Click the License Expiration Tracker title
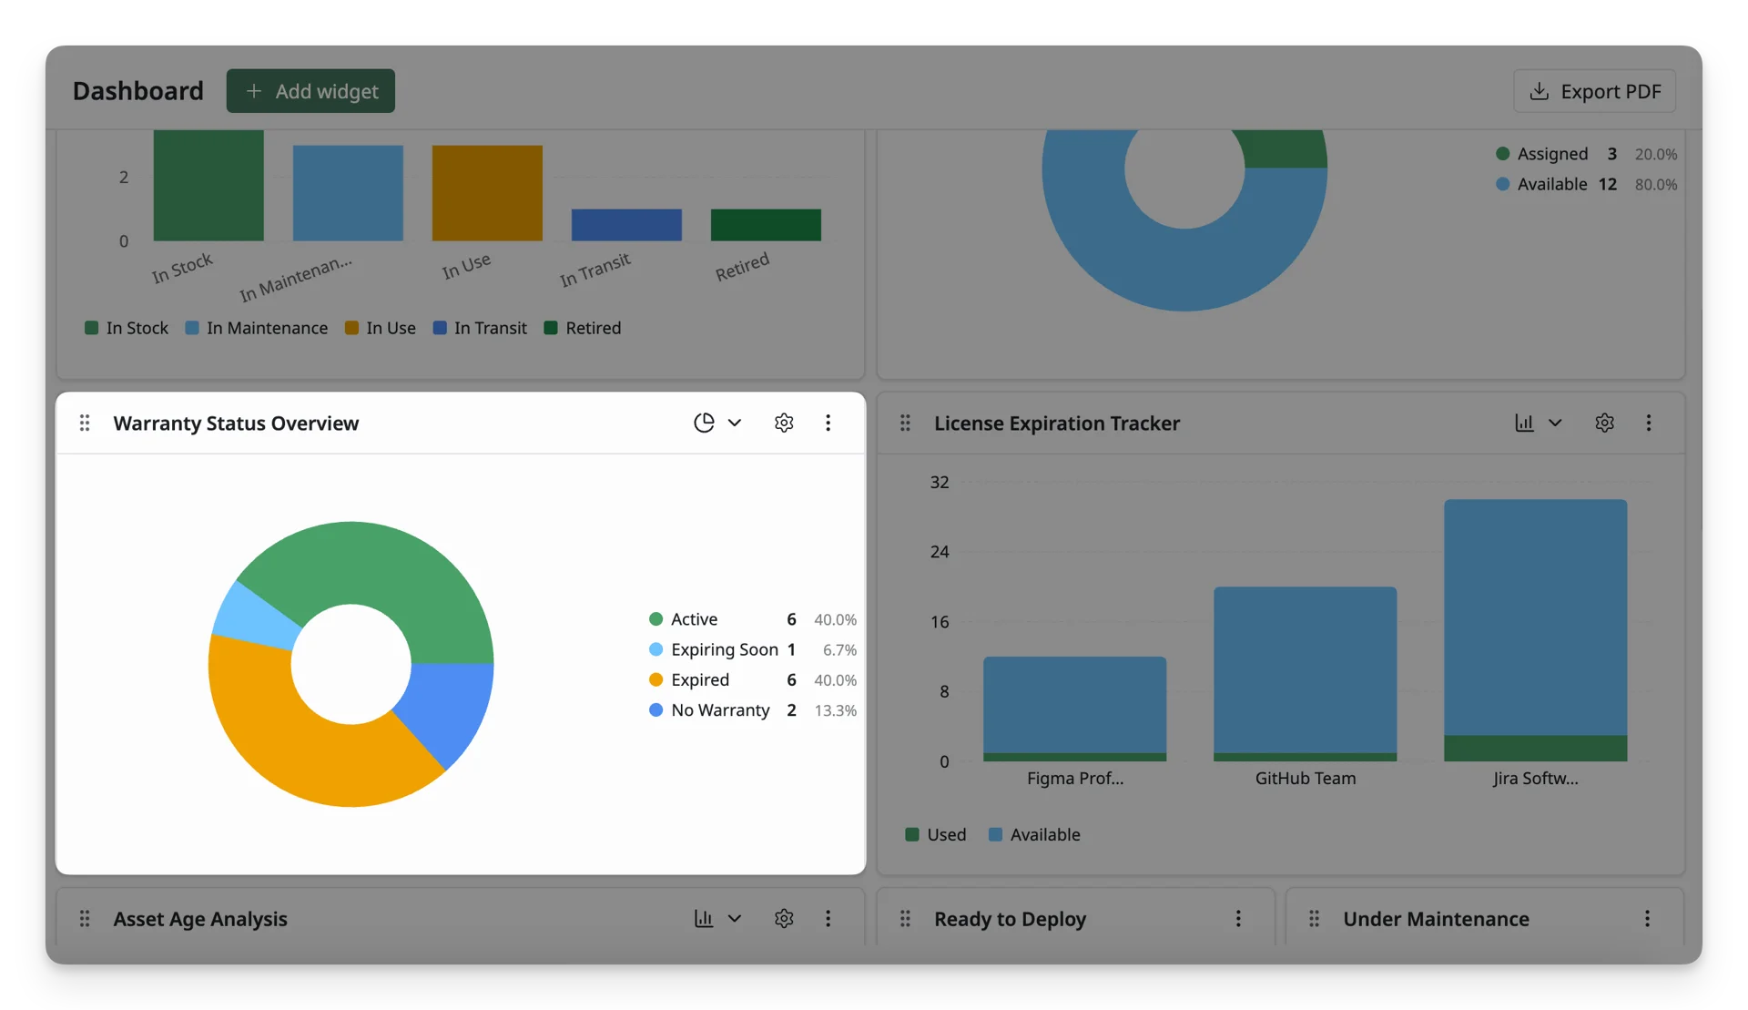This screenshot has width=1748, height=1010. [x=1057, y=423]
